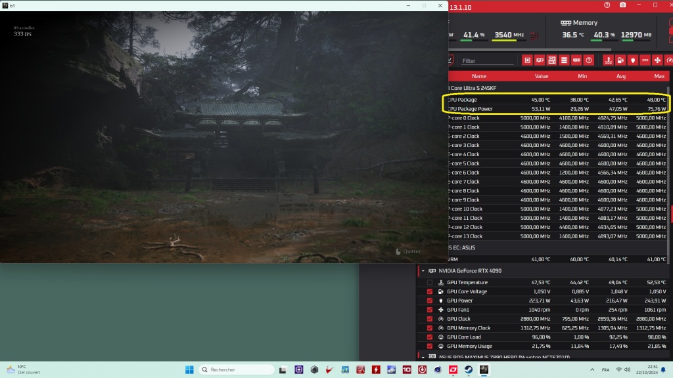Show only voltage sensors via battery icon
The height and width of the screenshot is (378, 673).
[620, 60]
